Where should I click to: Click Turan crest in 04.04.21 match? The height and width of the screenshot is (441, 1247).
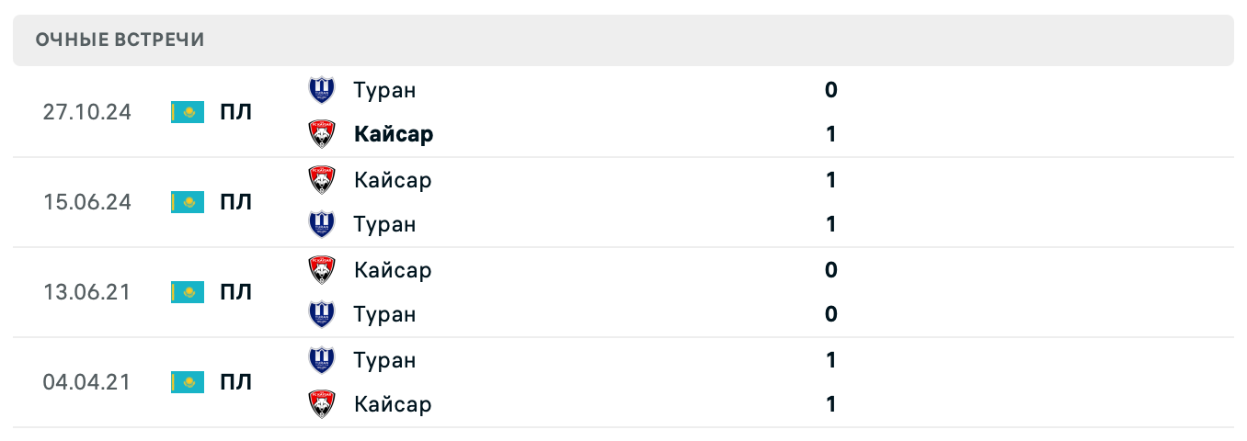pos(321,360)
